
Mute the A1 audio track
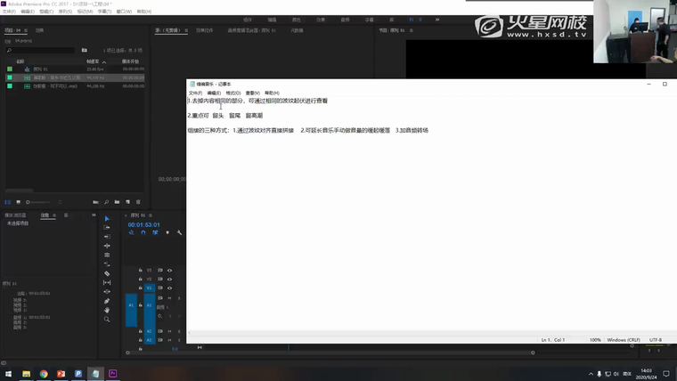(x=169, y=298)
